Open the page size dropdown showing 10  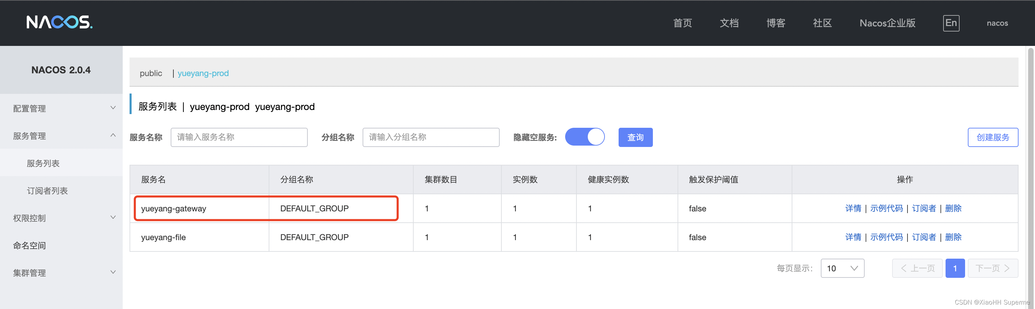coord(842,268)
